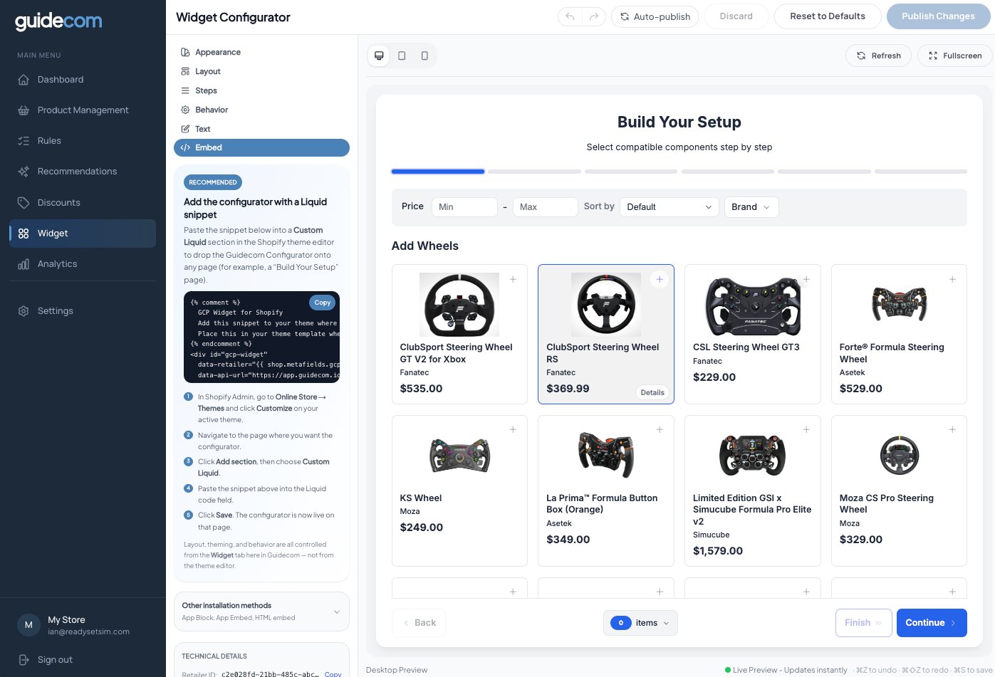Select the tablet preview icon

[402, 56]
